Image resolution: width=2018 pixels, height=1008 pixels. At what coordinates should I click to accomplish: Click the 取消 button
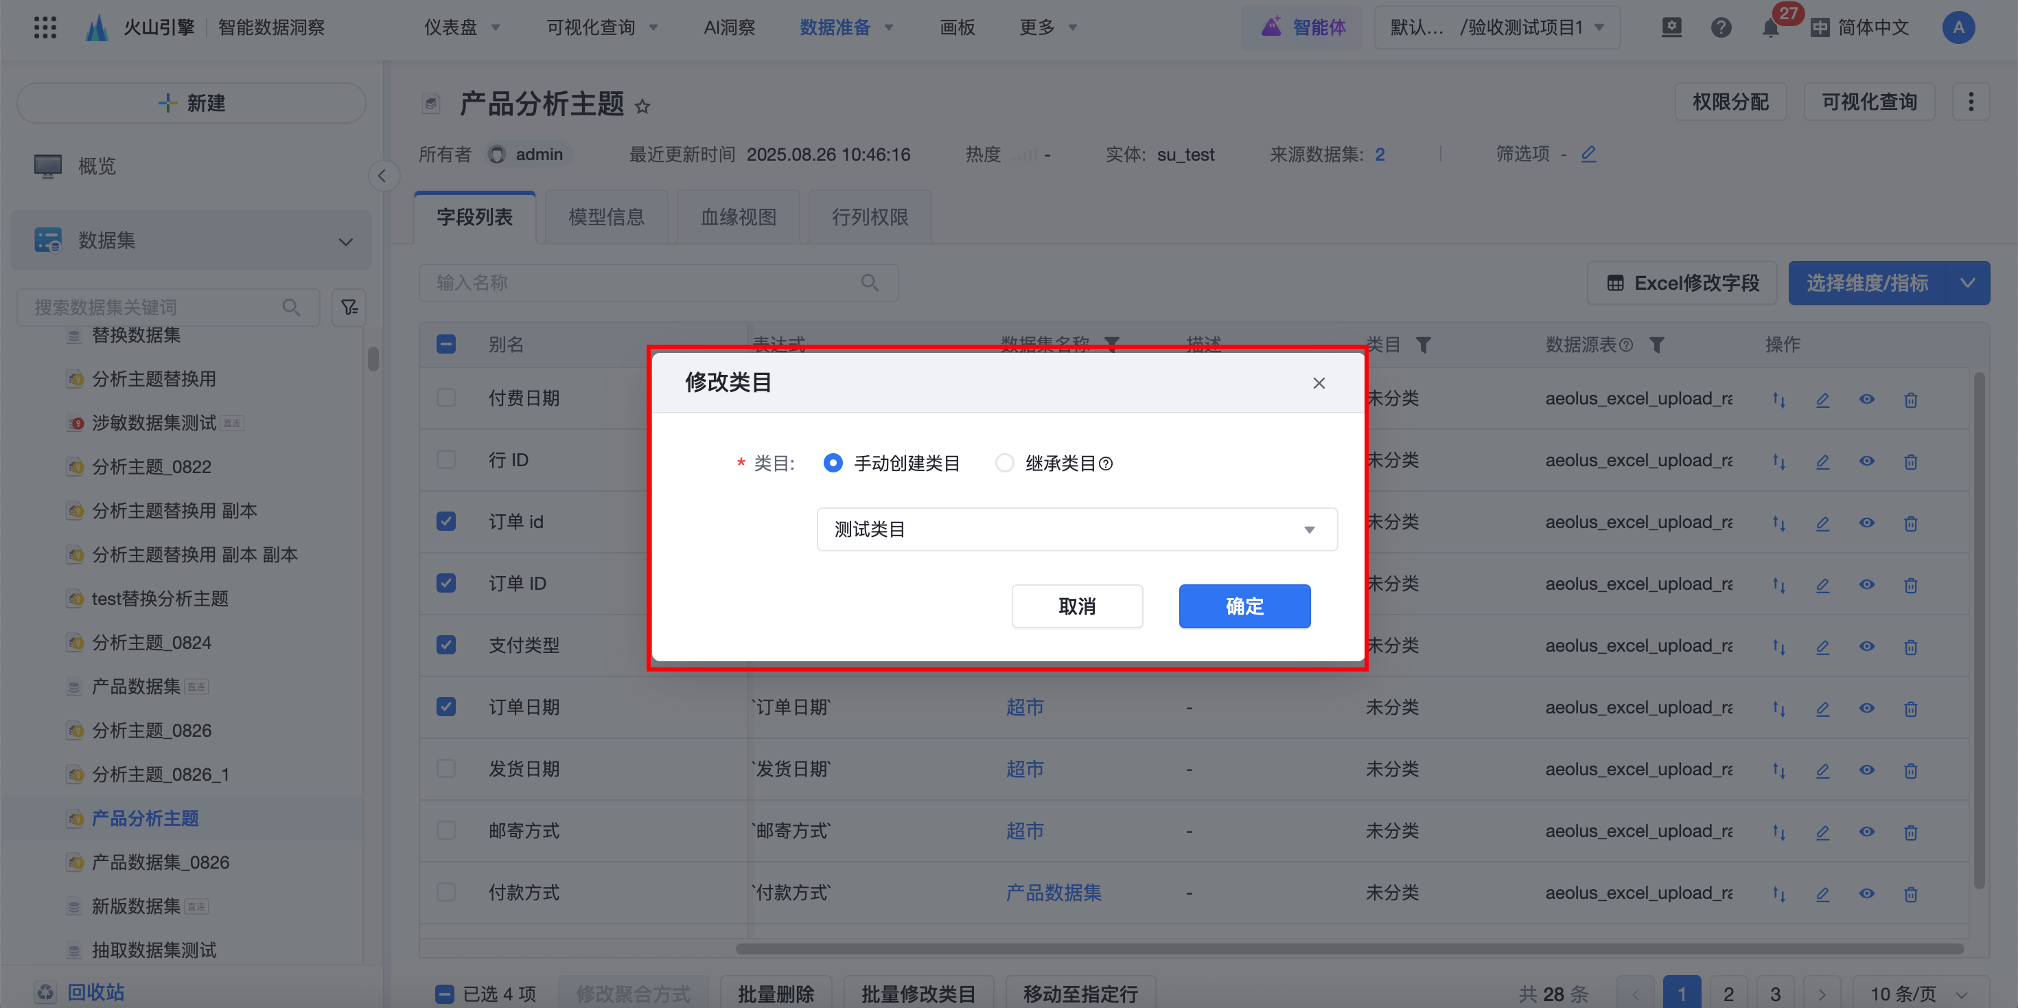pos(1076,606)
